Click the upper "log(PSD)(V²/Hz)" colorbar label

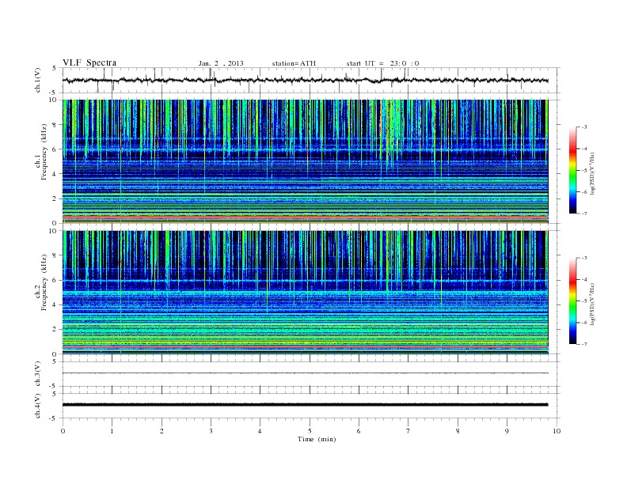pyautogui.click(x=592, y=173)
